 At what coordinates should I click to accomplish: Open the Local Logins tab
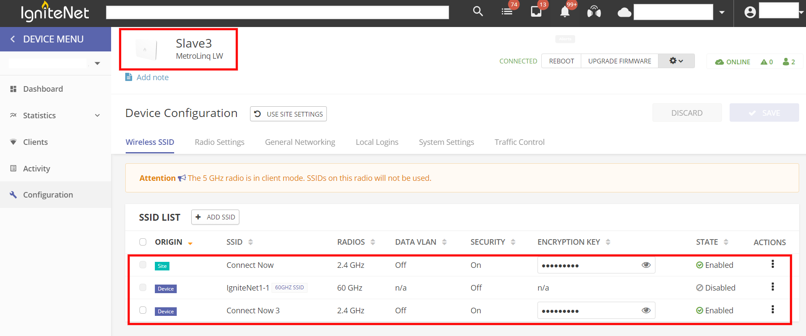tap(377, 142)
